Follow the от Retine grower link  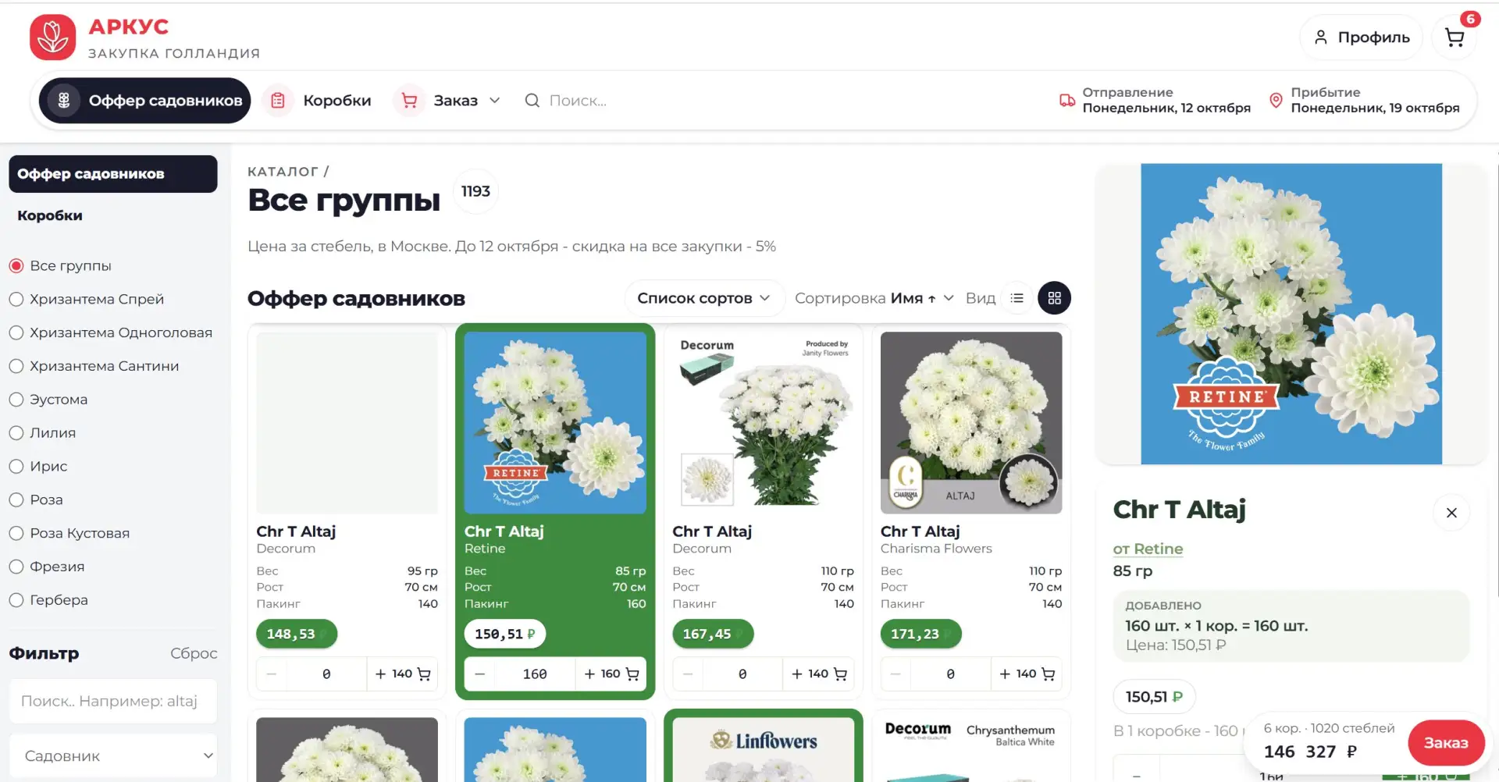click(x=1148, y=549)
